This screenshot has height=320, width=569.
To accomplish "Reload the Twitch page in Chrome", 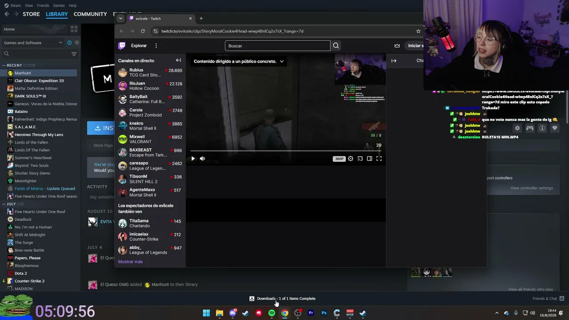I will (x=143, y=31).
